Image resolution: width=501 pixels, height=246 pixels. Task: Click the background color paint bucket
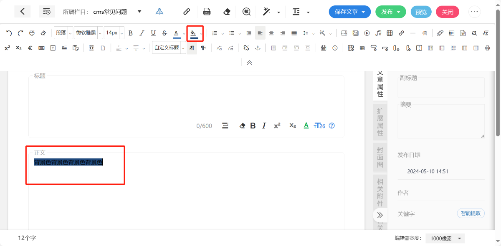[x=193, y=33]
